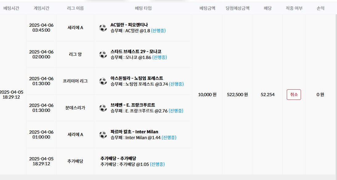Image resolution: width=337 pixels, height=180 pixels.
Task: Click the 진행중 status on the AC밀란 bet
Action: [x=158, y=31]
